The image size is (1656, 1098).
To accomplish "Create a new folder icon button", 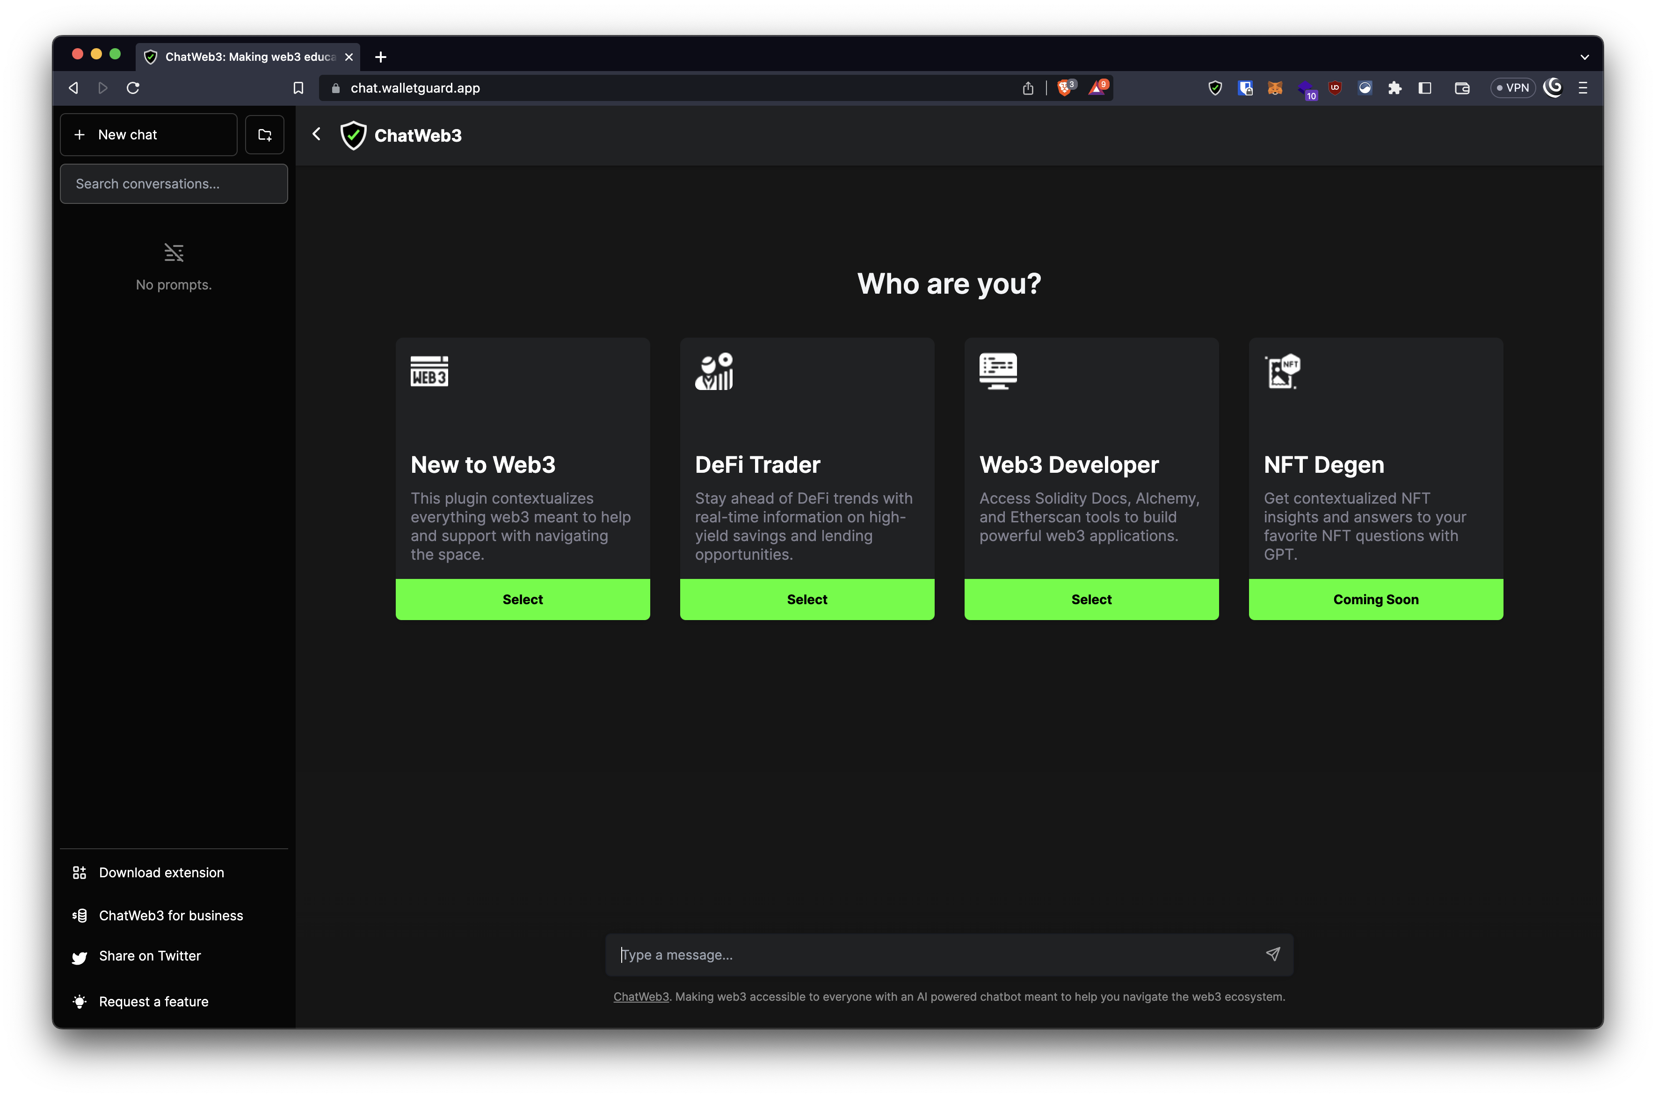I will pyautogui.click(x=265, y=135).
